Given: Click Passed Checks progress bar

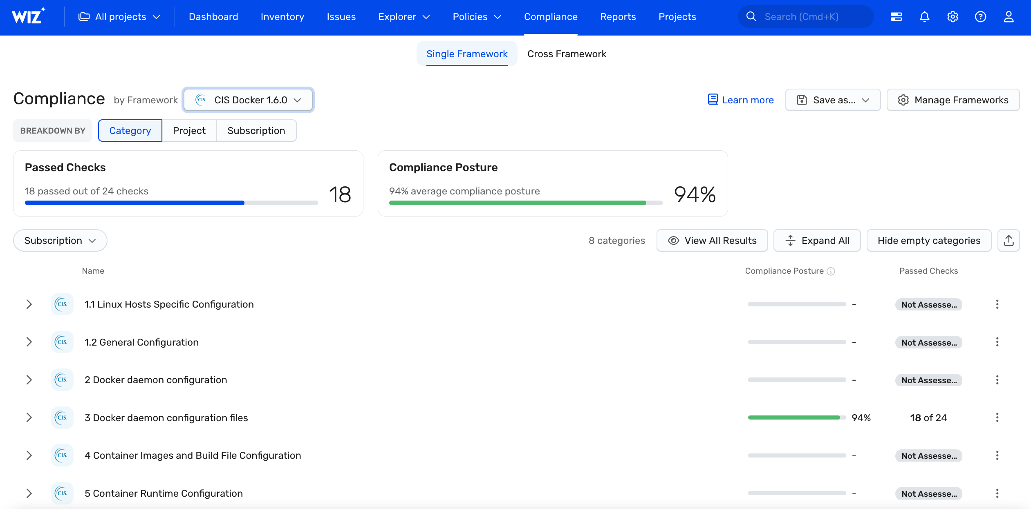Looking at the screenshot, I should tap(171, 203).
